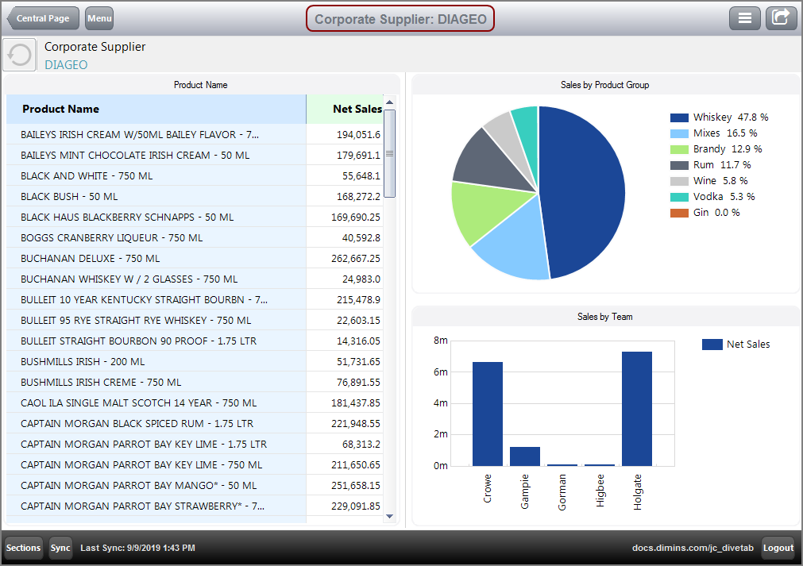Open Sections in bottom bar
The height and width of the screenshot is (566, 803).
(x=23, y=548)
